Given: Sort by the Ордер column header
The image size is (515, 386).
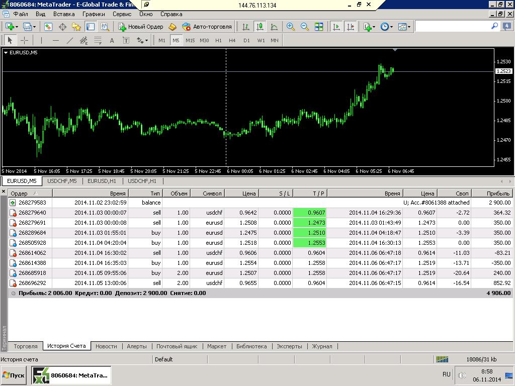Looking at the screenshot, I should point(30,194).
